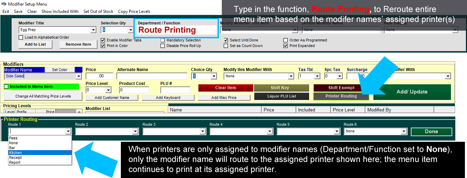The width and height of the screenshot is (467, 178).
Task: Open the Clear menu
Action: [32, 11]
